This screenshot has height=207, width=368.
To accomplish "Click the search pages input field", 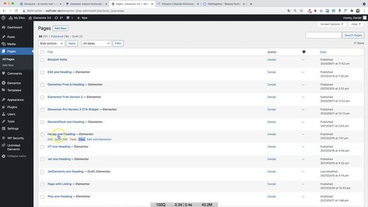I will coord(323,35).
